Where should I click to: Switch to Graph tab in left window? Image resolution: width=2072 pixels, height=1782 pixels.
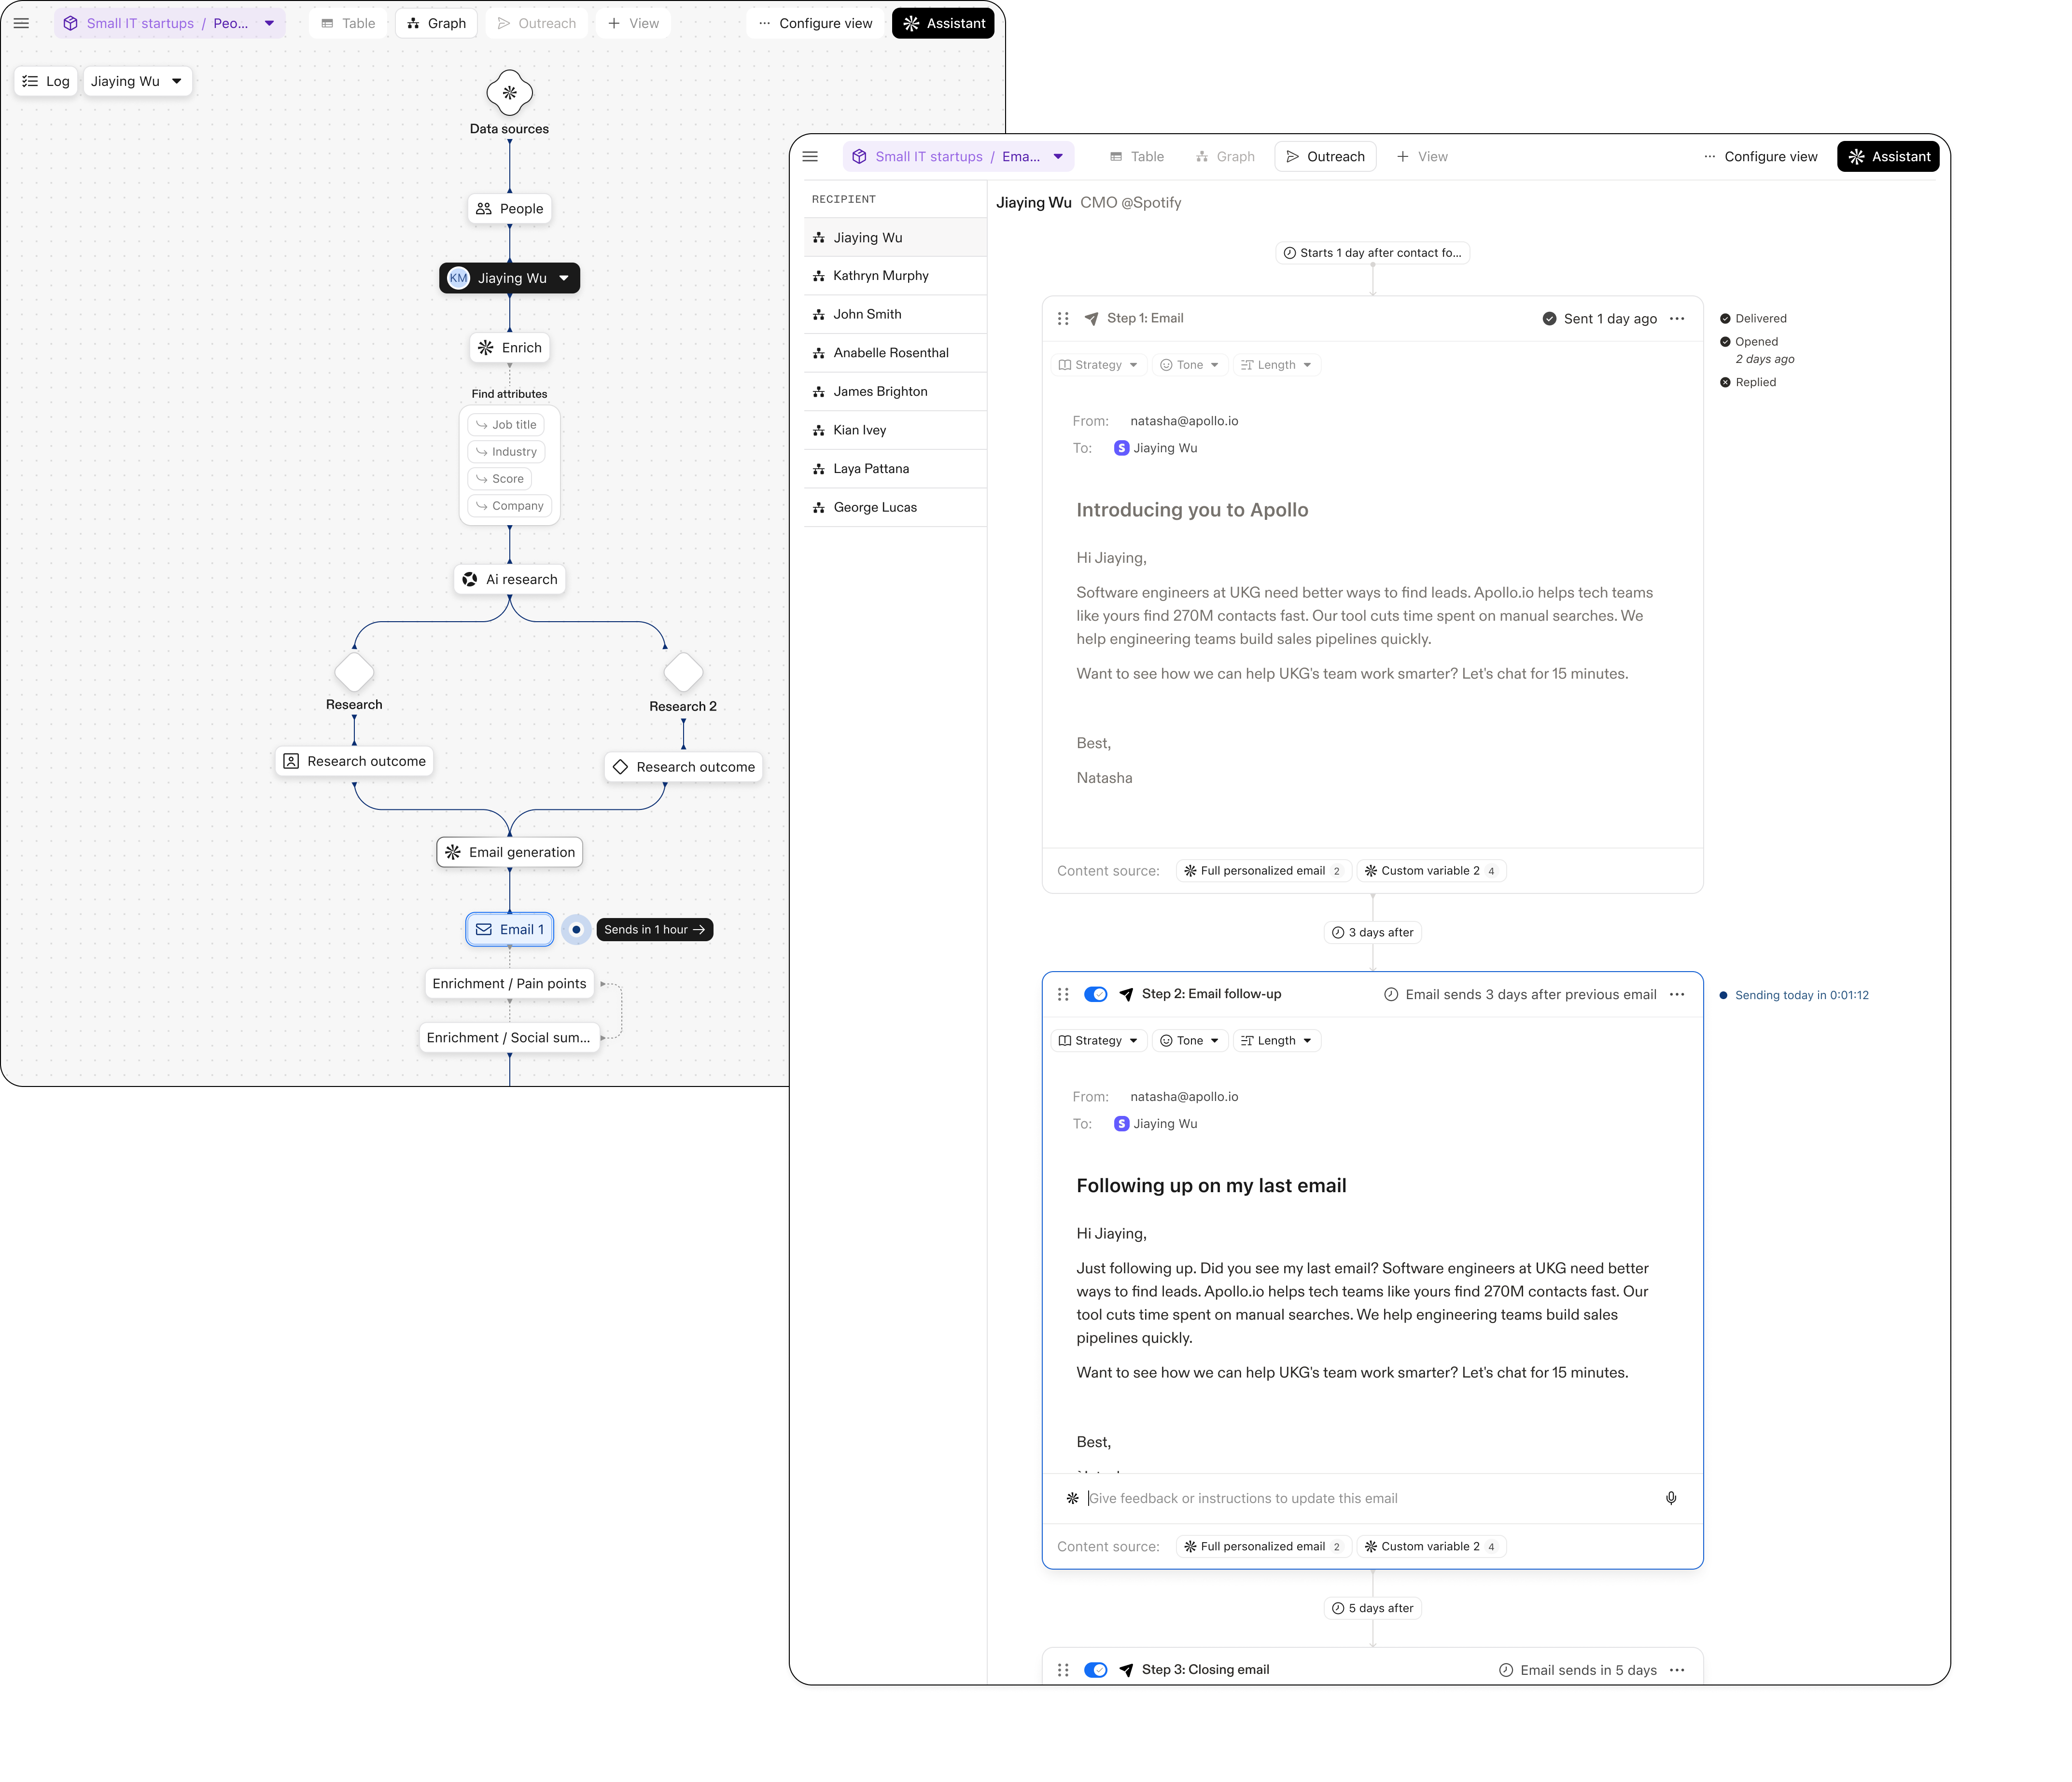[x=437, y=23]
